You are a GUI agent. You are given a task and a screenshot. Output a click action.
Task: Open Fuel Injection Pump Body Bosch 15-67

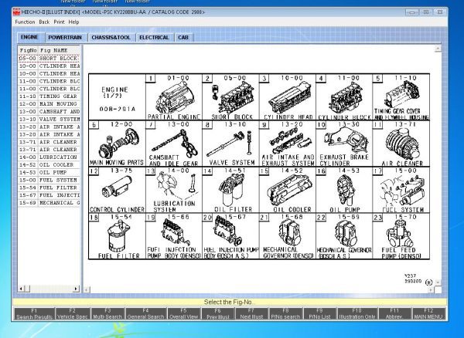[x=230, y=236]
